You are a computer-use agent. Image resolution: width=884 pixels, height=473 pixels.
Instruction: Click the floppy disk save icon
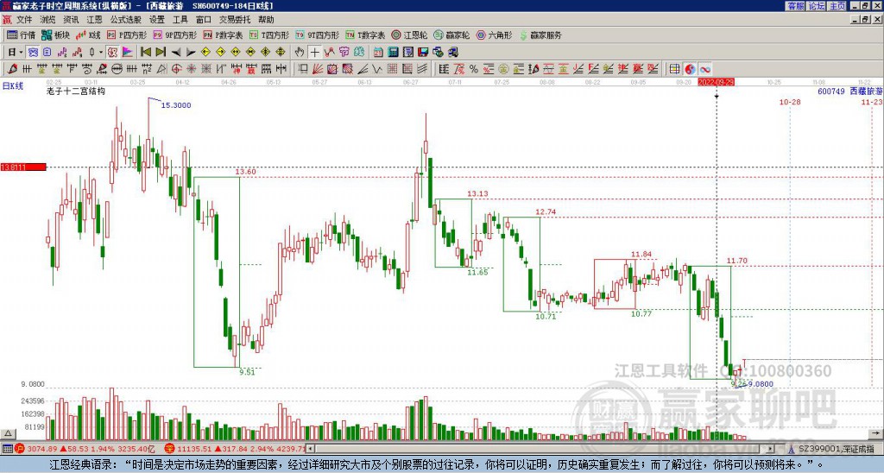(423, 53)
